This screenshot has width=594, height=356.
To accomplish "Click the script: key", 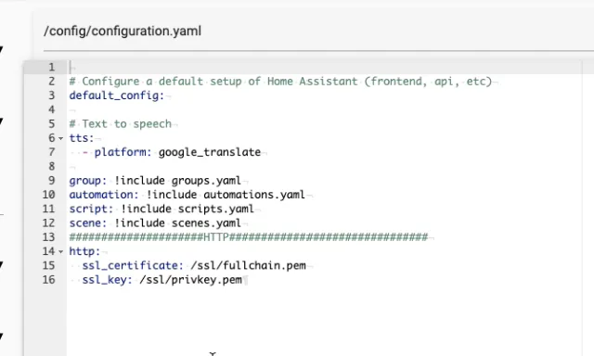I will [91, 209].
